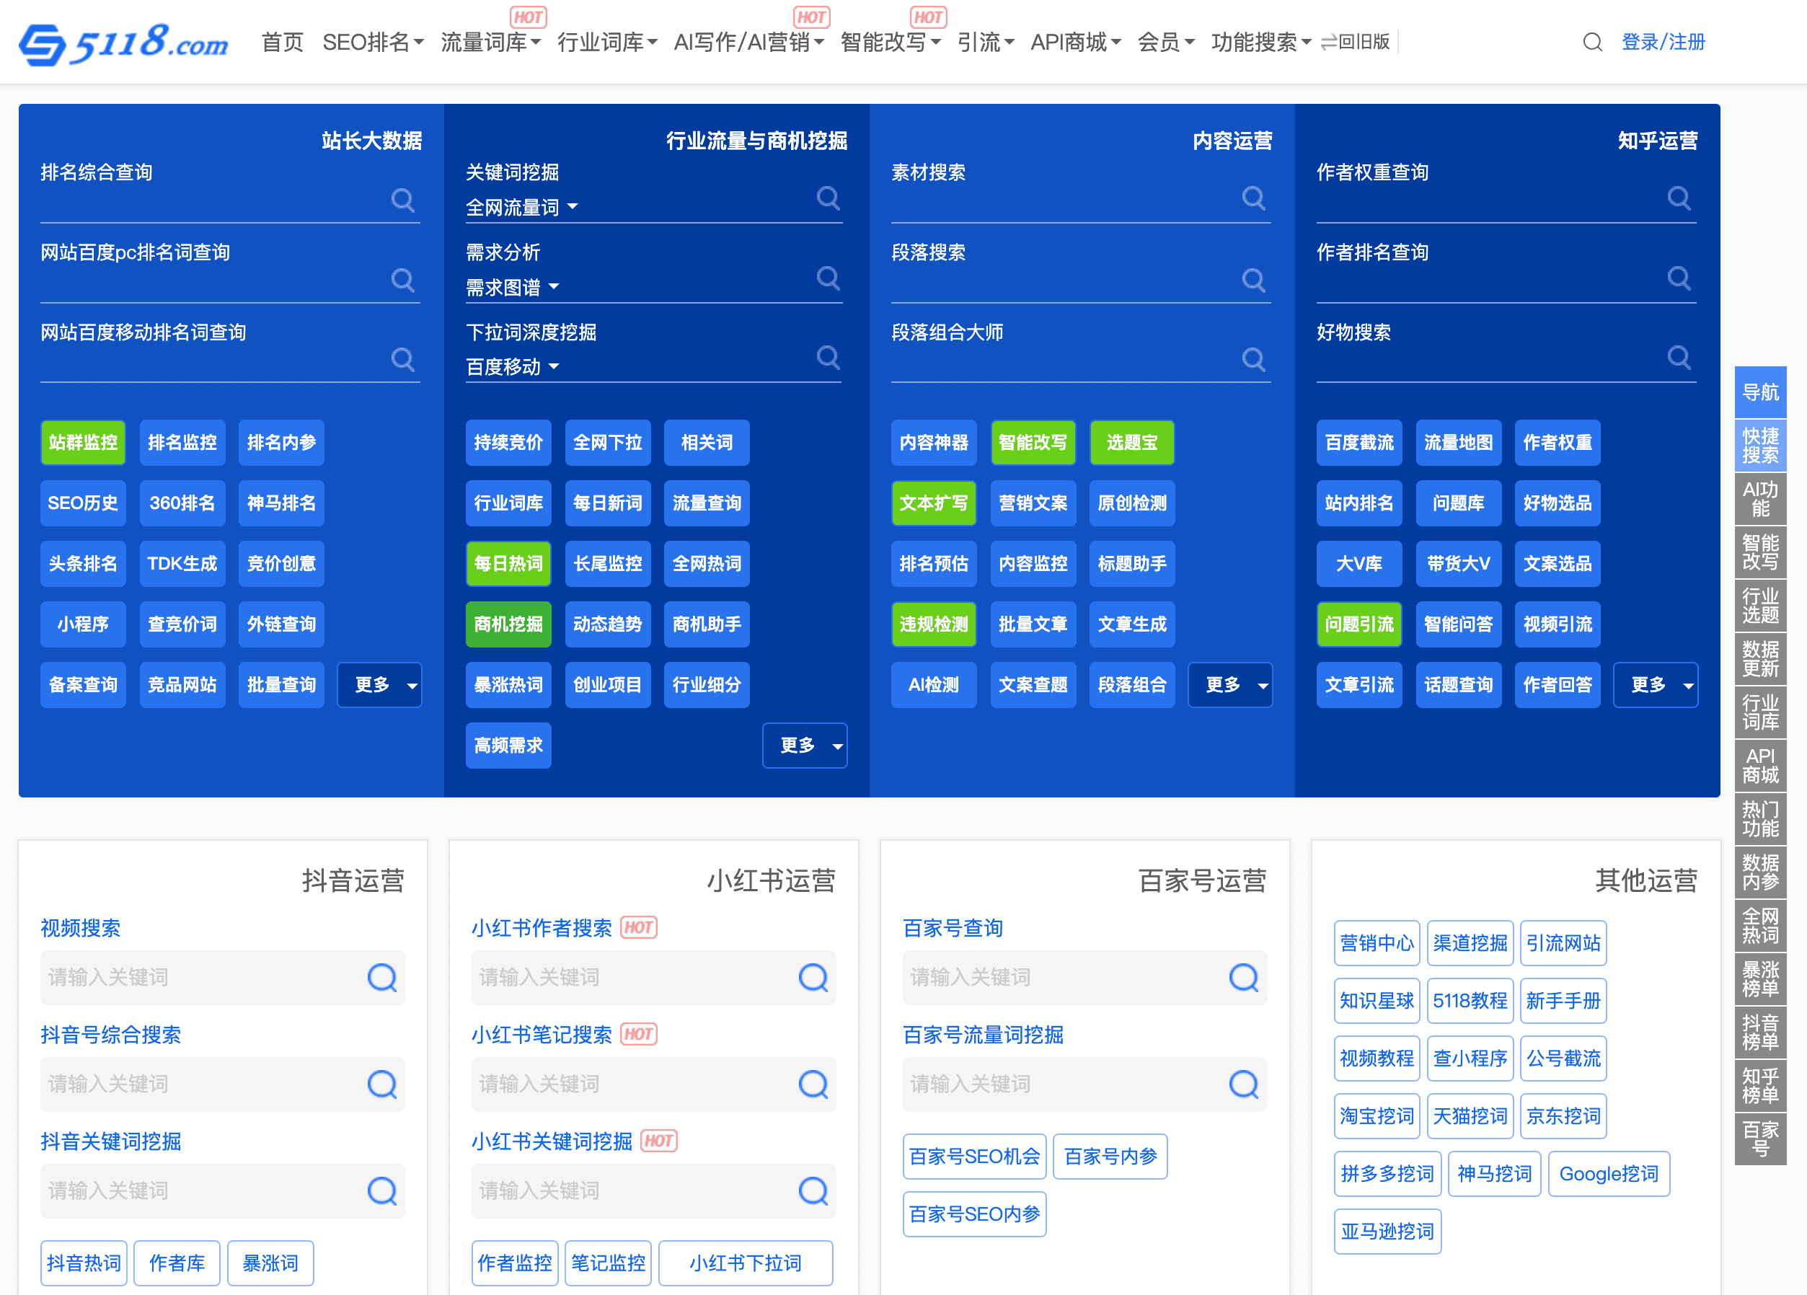Viewport: 1807px width, 1295px height.
Task: Click search icon in 小红书关键词挖掘 field
Action: (813, 1190)
